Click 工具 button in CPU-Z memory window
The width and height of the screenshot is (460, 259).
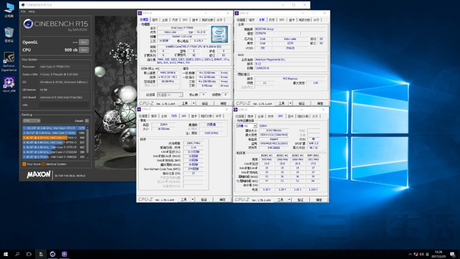[x=184, y=200]
